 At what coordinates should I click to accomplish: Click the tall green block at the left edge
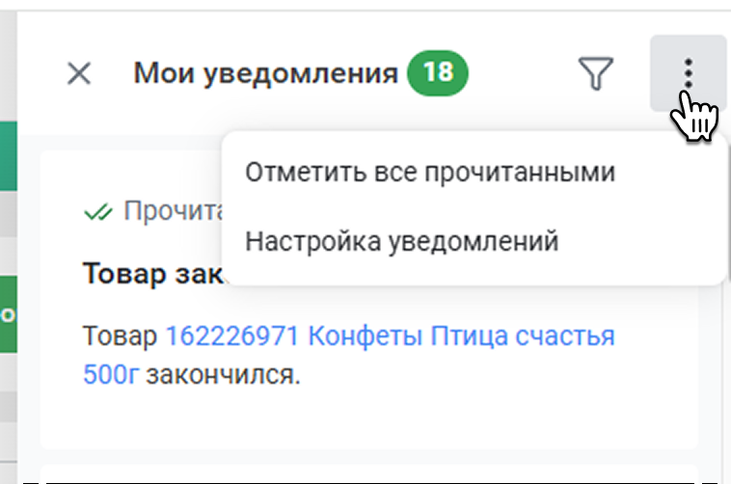(9, 156)
